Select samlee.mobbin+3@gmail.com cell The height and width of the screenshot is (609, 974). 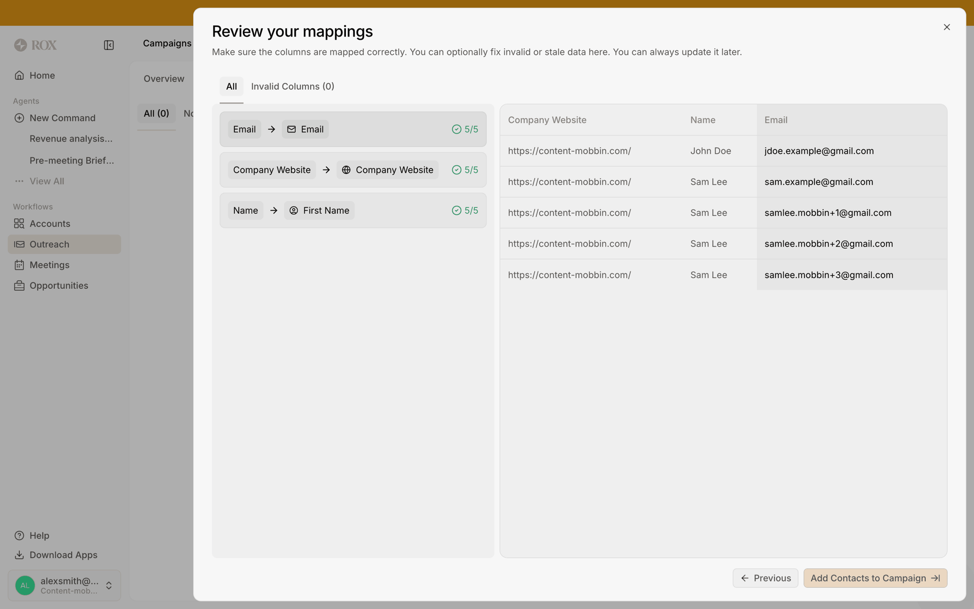852,275
